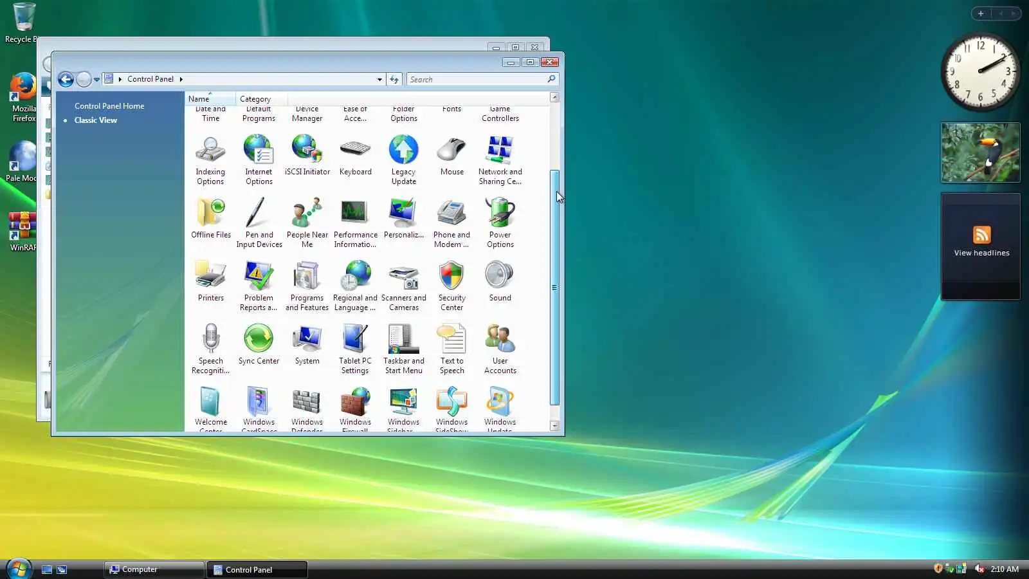Open Sound settings
Image resolution: width=1029 pixels, height=579 pixels.
point(500,282)
